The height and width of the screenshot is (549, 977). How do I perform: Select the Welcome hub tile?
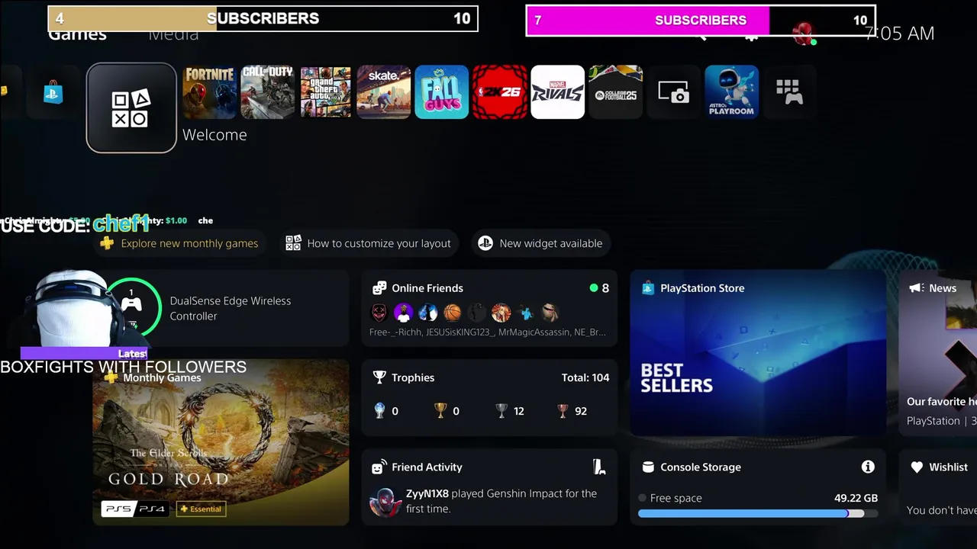pos(131,108)
